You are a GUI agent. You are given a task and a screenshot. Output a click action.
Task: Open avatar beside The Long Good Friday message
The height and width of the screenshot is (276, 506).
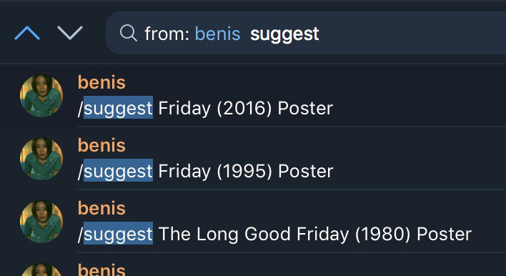pos(41,222)
